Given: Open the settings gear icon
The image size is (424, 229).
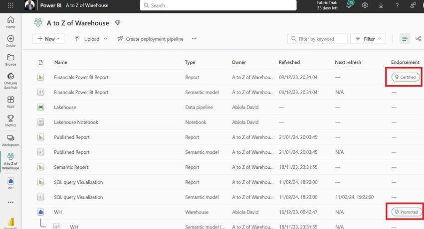Looking at the screenshot, I should pos(365,5).
